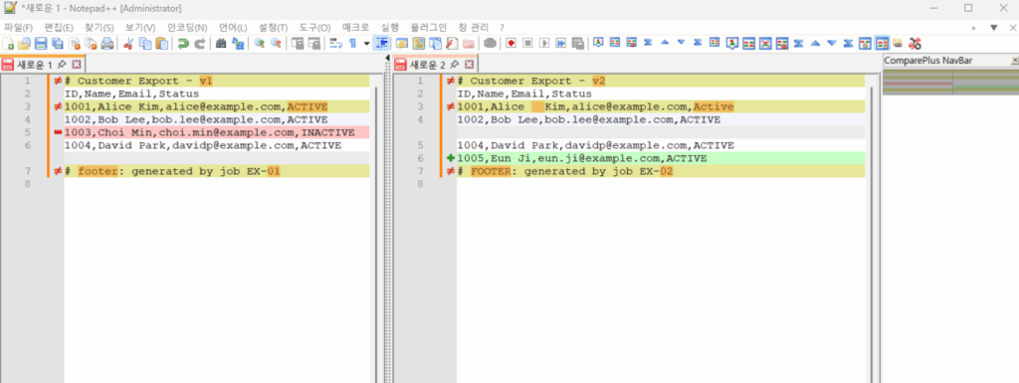Toggle show all characters pilcrow icon

(x=352, y=44)
